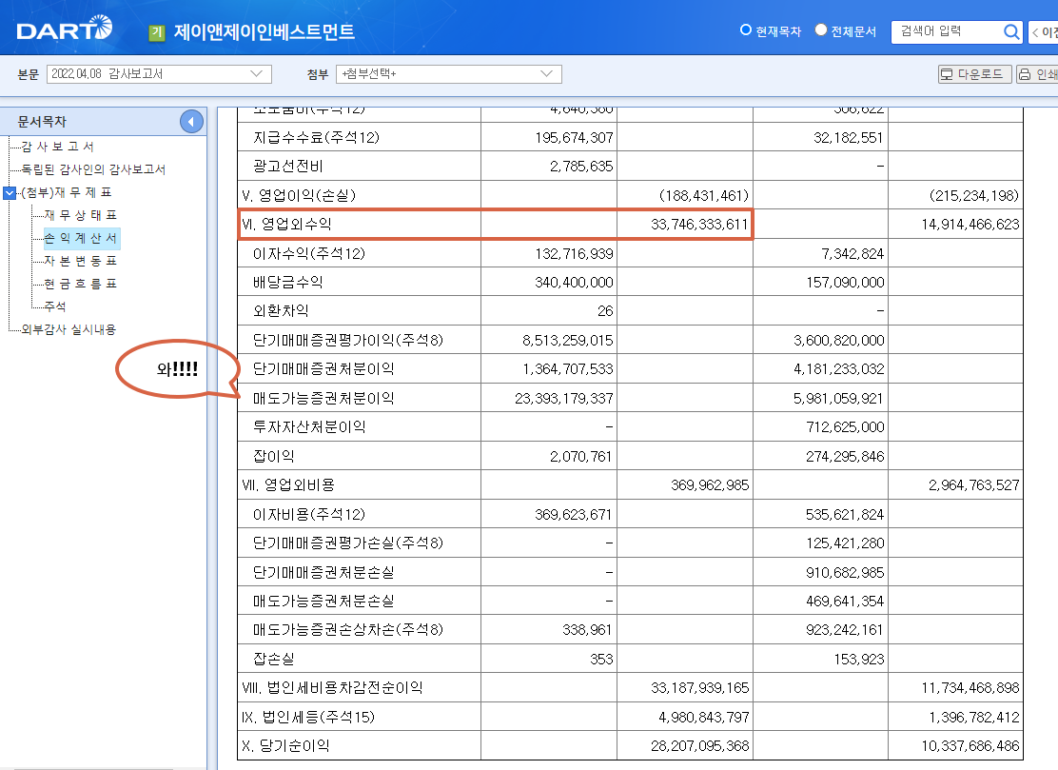Click company name 제이앤제이인베스트먼트 title
Image resolution: width=1058 pixels, height=770 pixels.
coord(264,31)
